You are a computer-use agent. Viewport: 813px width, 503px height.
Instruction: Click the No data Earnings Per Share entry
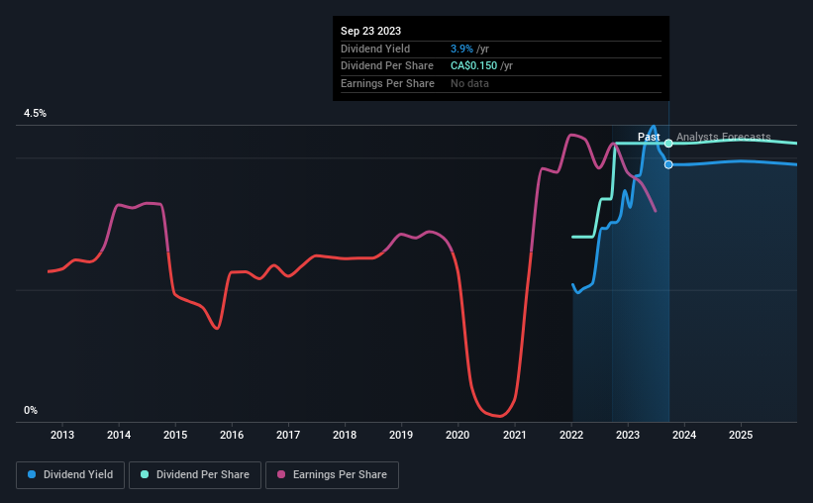click(x=469, y=83)
